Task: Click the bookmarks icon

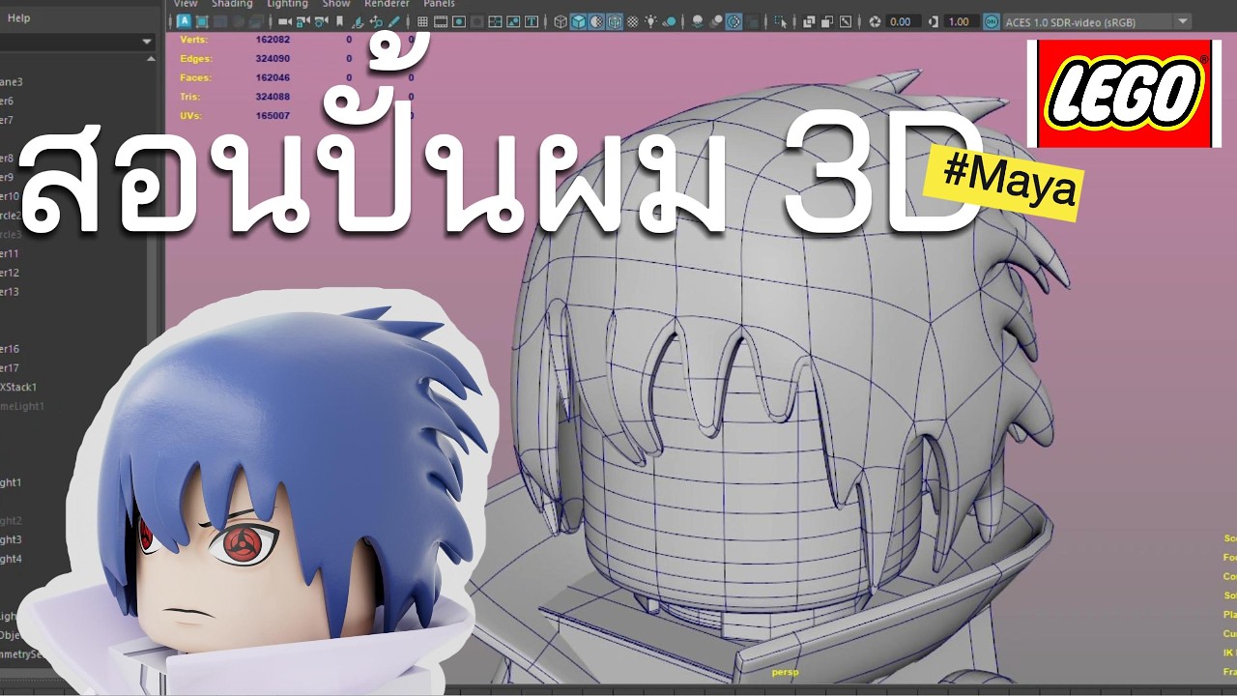Action: [x=339, y=21]
